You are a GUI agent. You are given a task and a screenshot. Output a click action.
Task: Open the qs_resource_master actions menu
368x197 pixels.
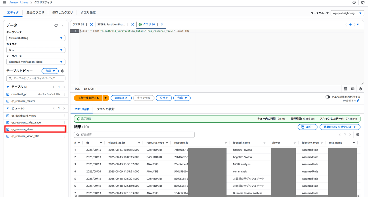click(64, 101)
